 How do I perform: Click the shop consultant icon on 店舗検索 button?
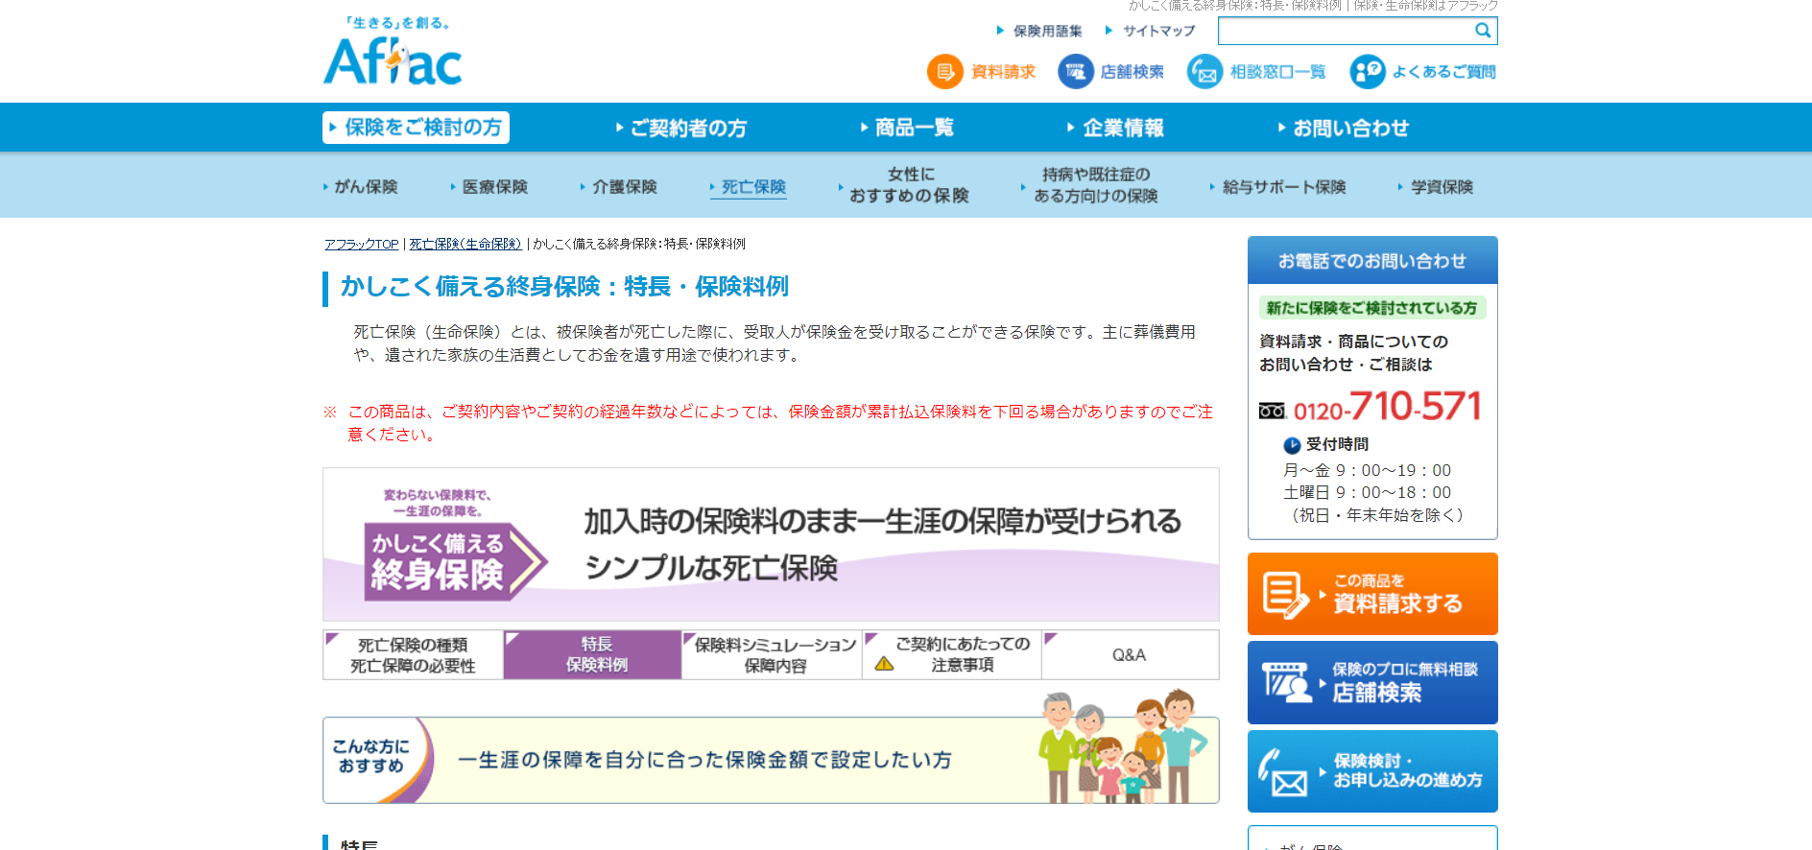click(1286, 683)
